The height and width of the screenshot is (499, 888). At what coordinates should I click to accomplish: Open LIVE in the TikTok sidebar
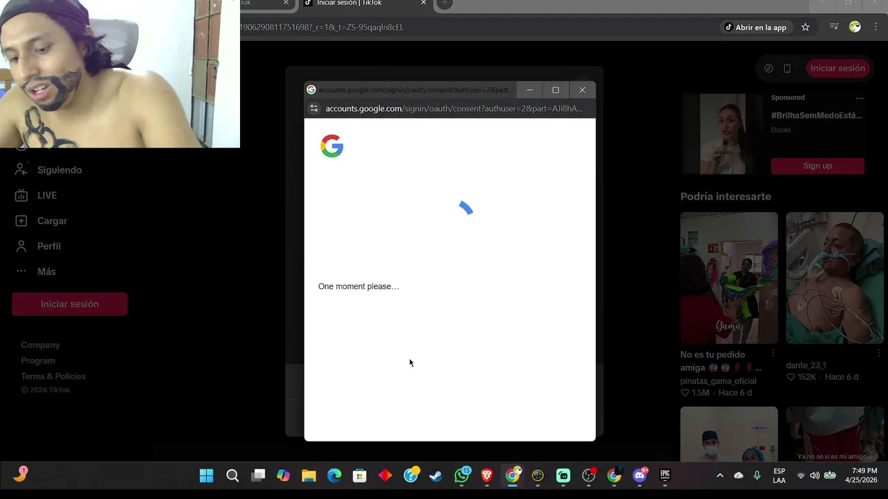click(36, 195)
